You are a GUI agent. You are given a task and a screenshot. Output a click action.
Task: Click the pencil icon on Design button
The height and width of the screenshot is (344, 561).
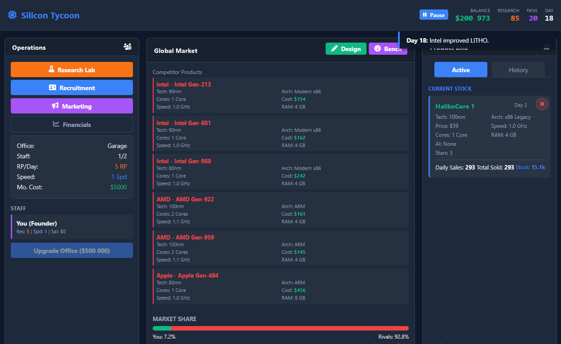pyautogui.click(x=334, y=49)
